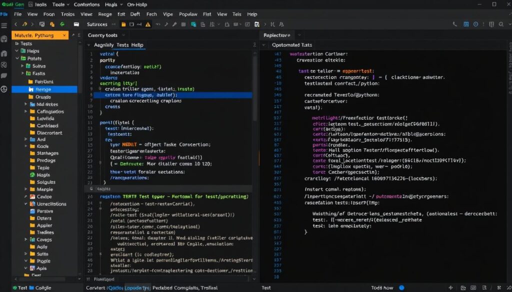
Task: Select the highlighted Renge tree item
Action: pos(44,89)
